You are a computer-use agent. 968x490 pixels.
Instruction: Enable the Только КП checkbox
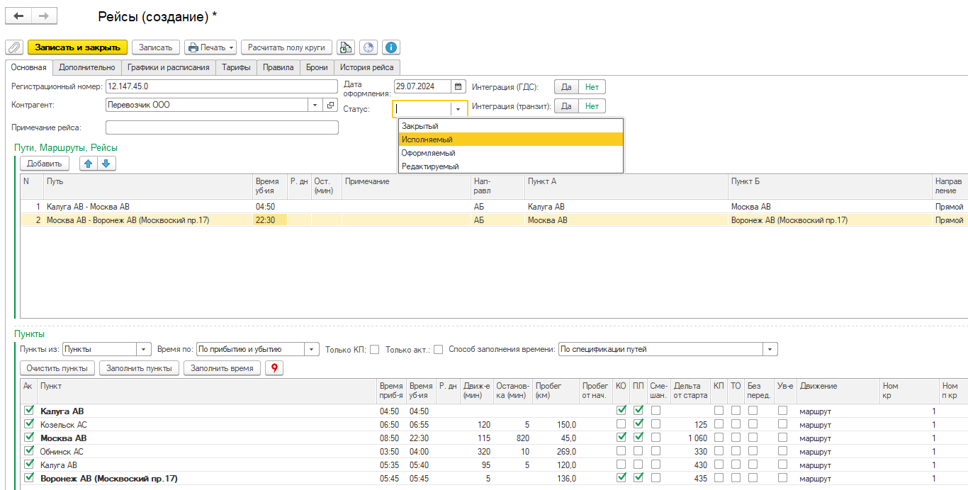coord(375,349)
